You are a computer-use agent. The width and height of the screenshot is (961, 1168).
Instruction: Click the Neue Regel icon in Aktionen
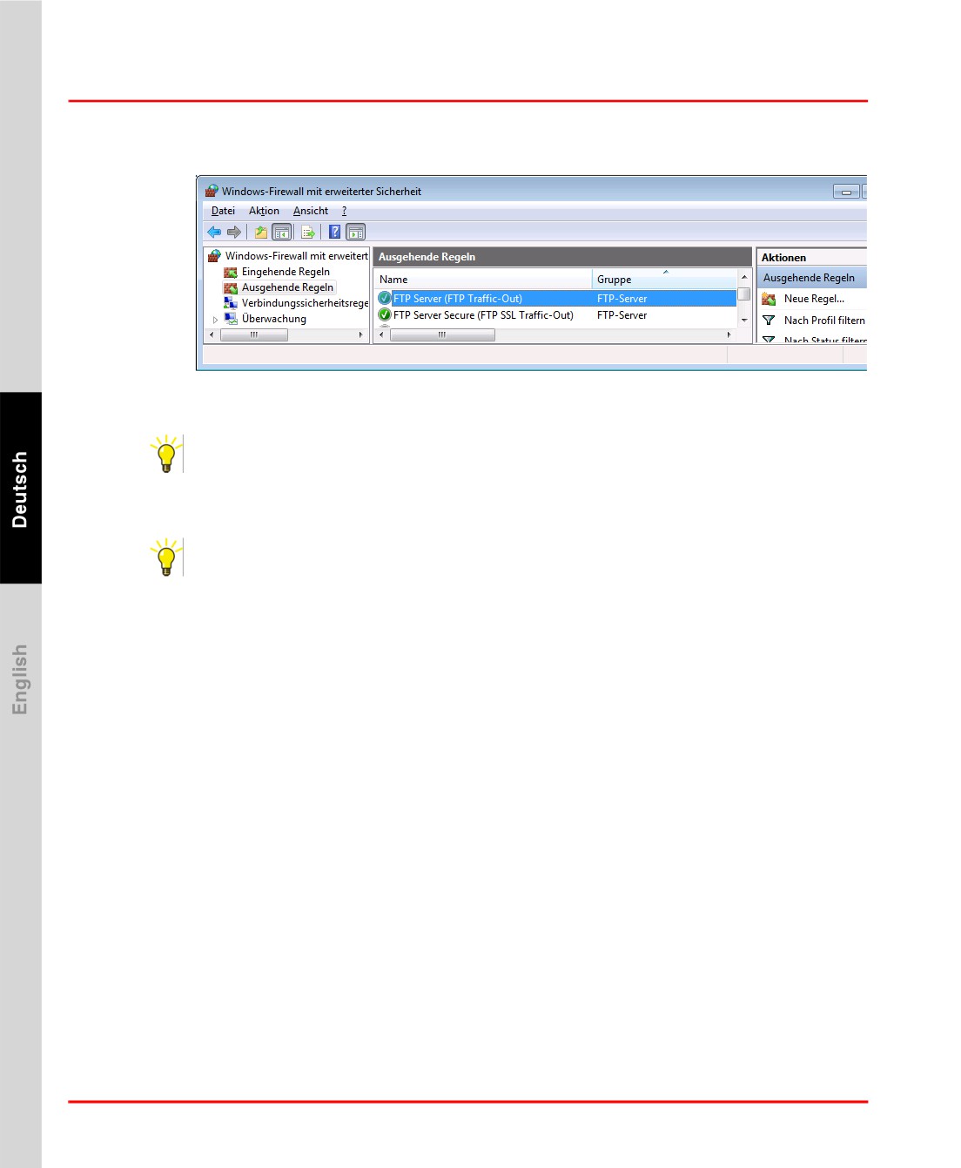coord(769,299)
